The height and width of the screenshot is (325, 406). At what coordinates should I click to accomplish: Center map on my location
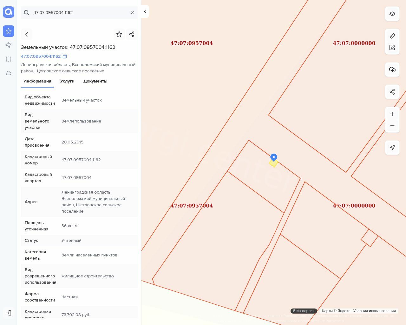click(392, 148)
